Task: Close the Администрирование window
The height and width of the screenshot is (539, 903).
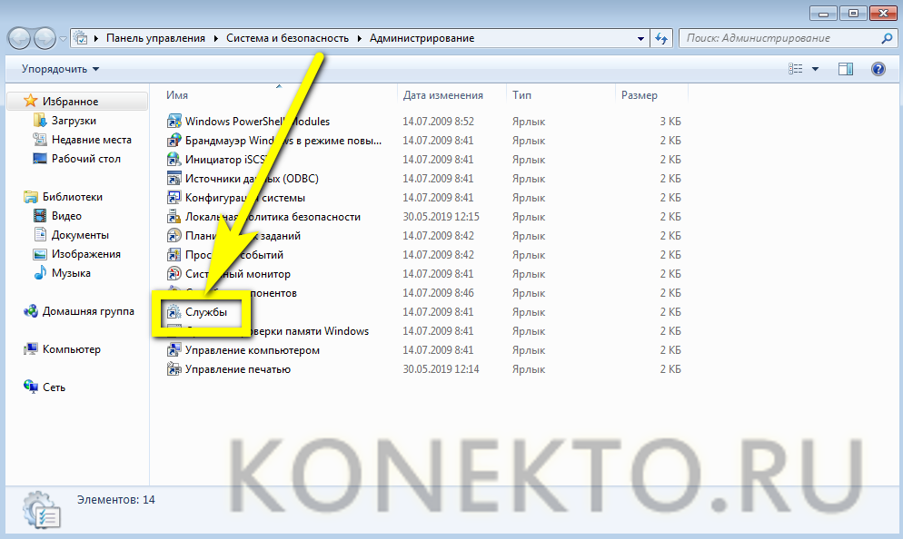Action: tap(883, 14)
